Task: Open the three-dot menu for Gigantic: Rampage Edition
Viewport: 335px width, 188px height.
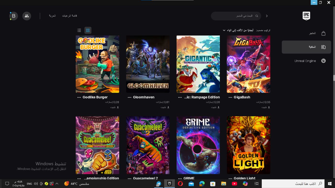Action: [x=180, y=97]
